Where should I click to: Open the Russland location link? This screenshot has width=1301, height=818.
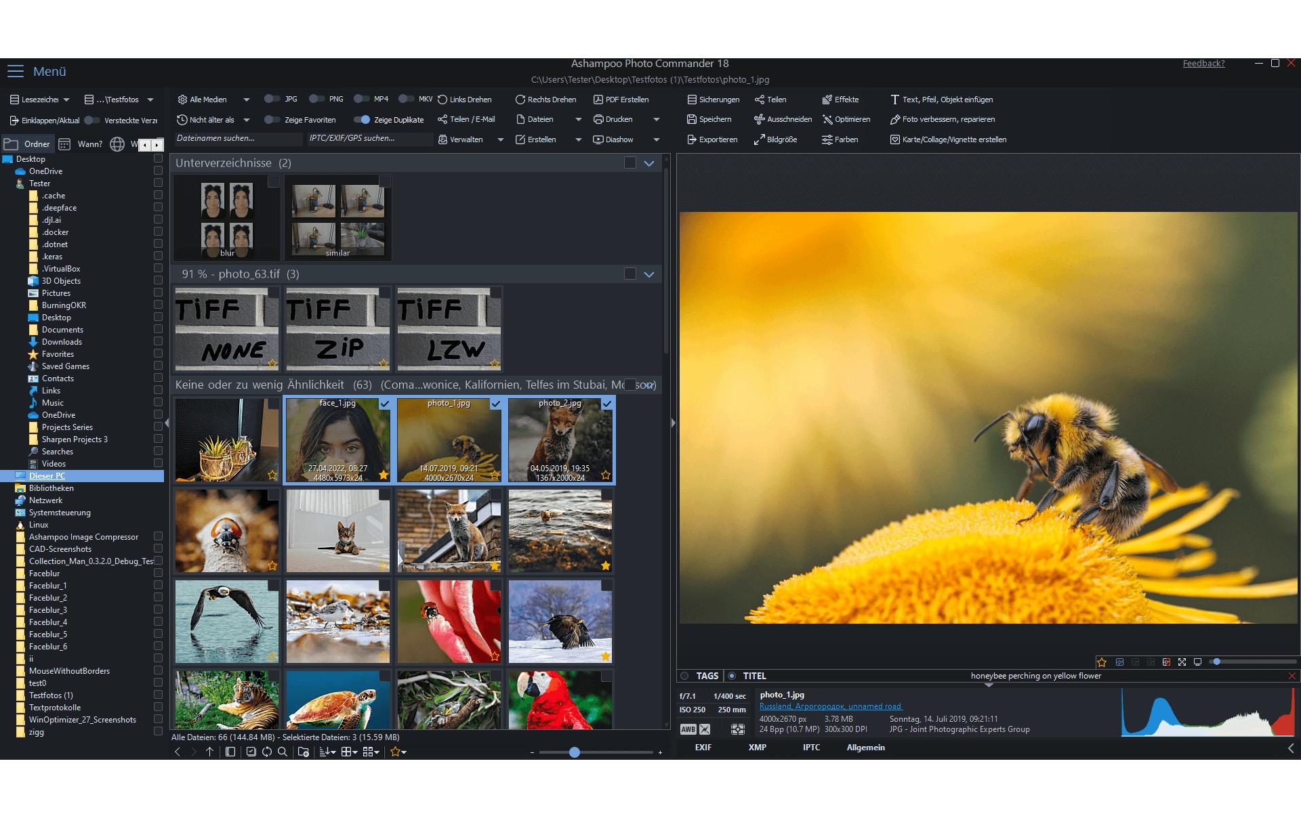point(831,706)
